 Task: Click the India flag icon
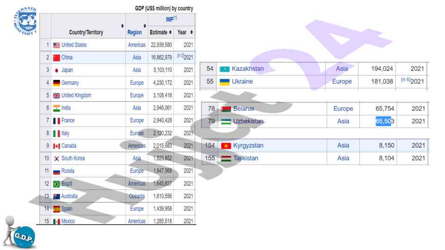pyautogui.click(x=56, y=108)
